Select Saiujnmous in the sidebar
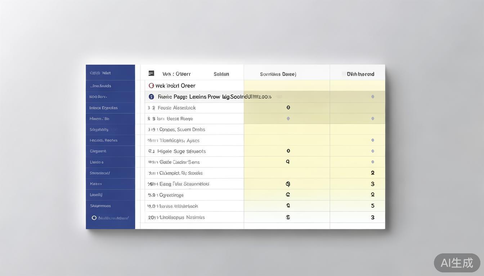Viewport: 484px width, 276px height. [x=100, y=206]
